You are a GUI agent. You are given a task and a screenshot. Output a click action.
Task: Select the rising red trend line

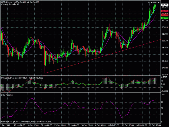102,57
